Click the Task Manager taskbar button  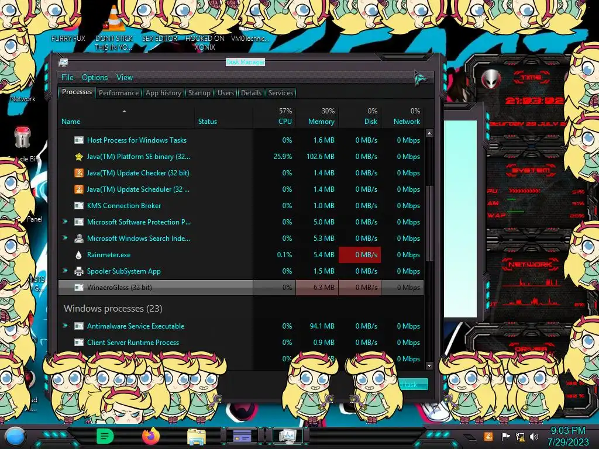coord(287,436)
